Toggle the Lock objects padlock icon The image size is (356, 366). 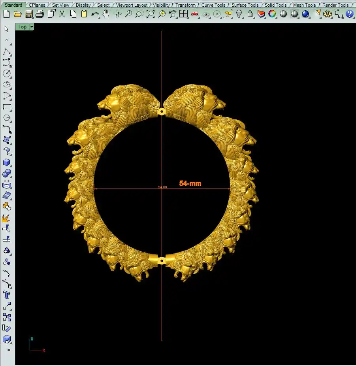coord(250,14)
